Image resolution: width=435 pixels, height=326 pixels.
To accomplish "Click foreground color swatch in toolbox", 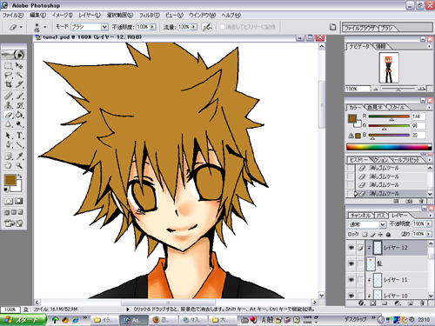I will [x=10, y=180].
